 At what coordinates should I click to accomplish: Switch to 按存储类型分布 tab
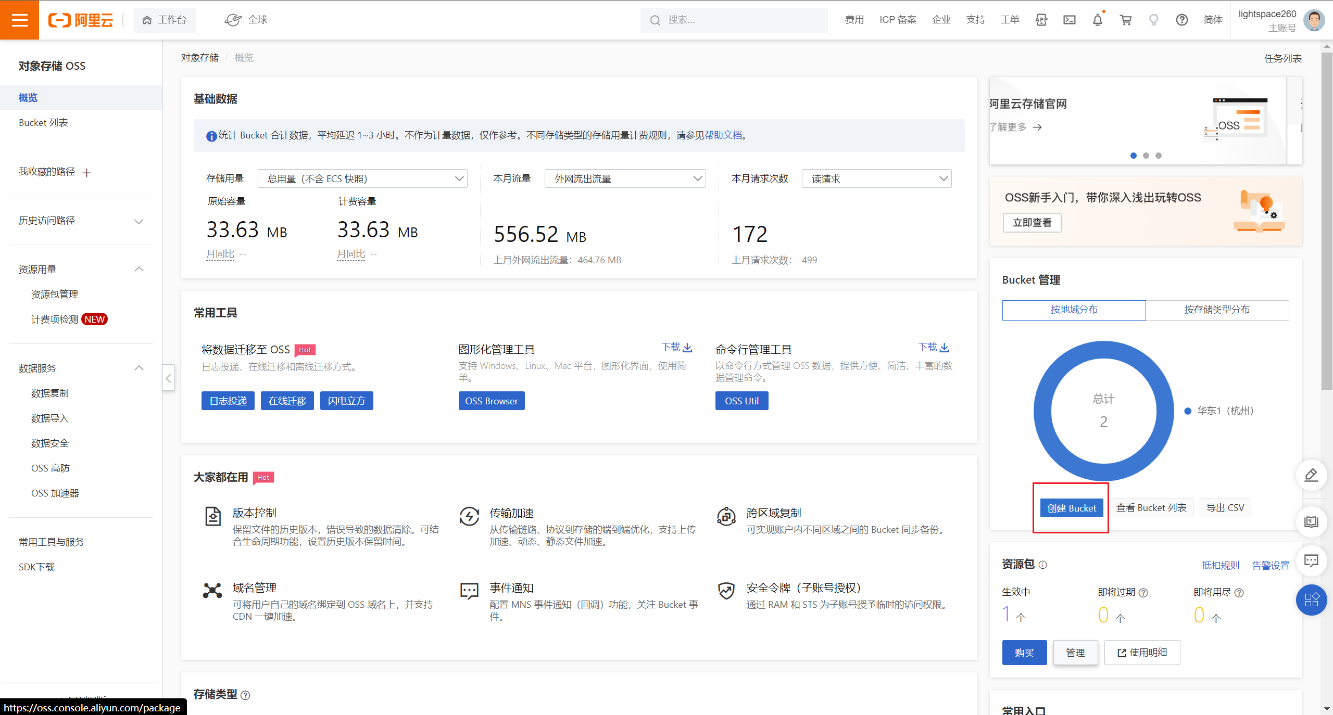pyautogui.click(x=1217, y=310)
